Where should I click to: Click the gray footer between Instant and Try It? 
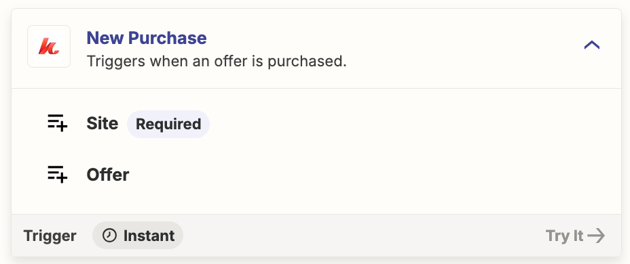pos(362,236)
